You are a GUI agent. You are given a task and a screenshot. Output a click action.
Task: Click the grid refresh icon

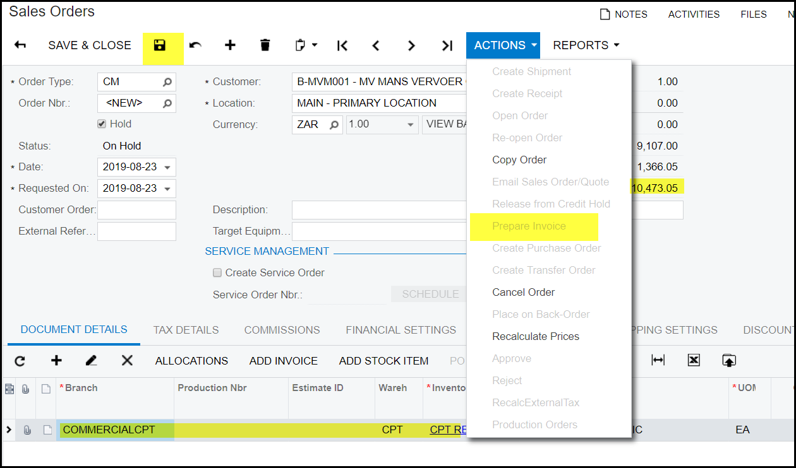coord(20,361)
